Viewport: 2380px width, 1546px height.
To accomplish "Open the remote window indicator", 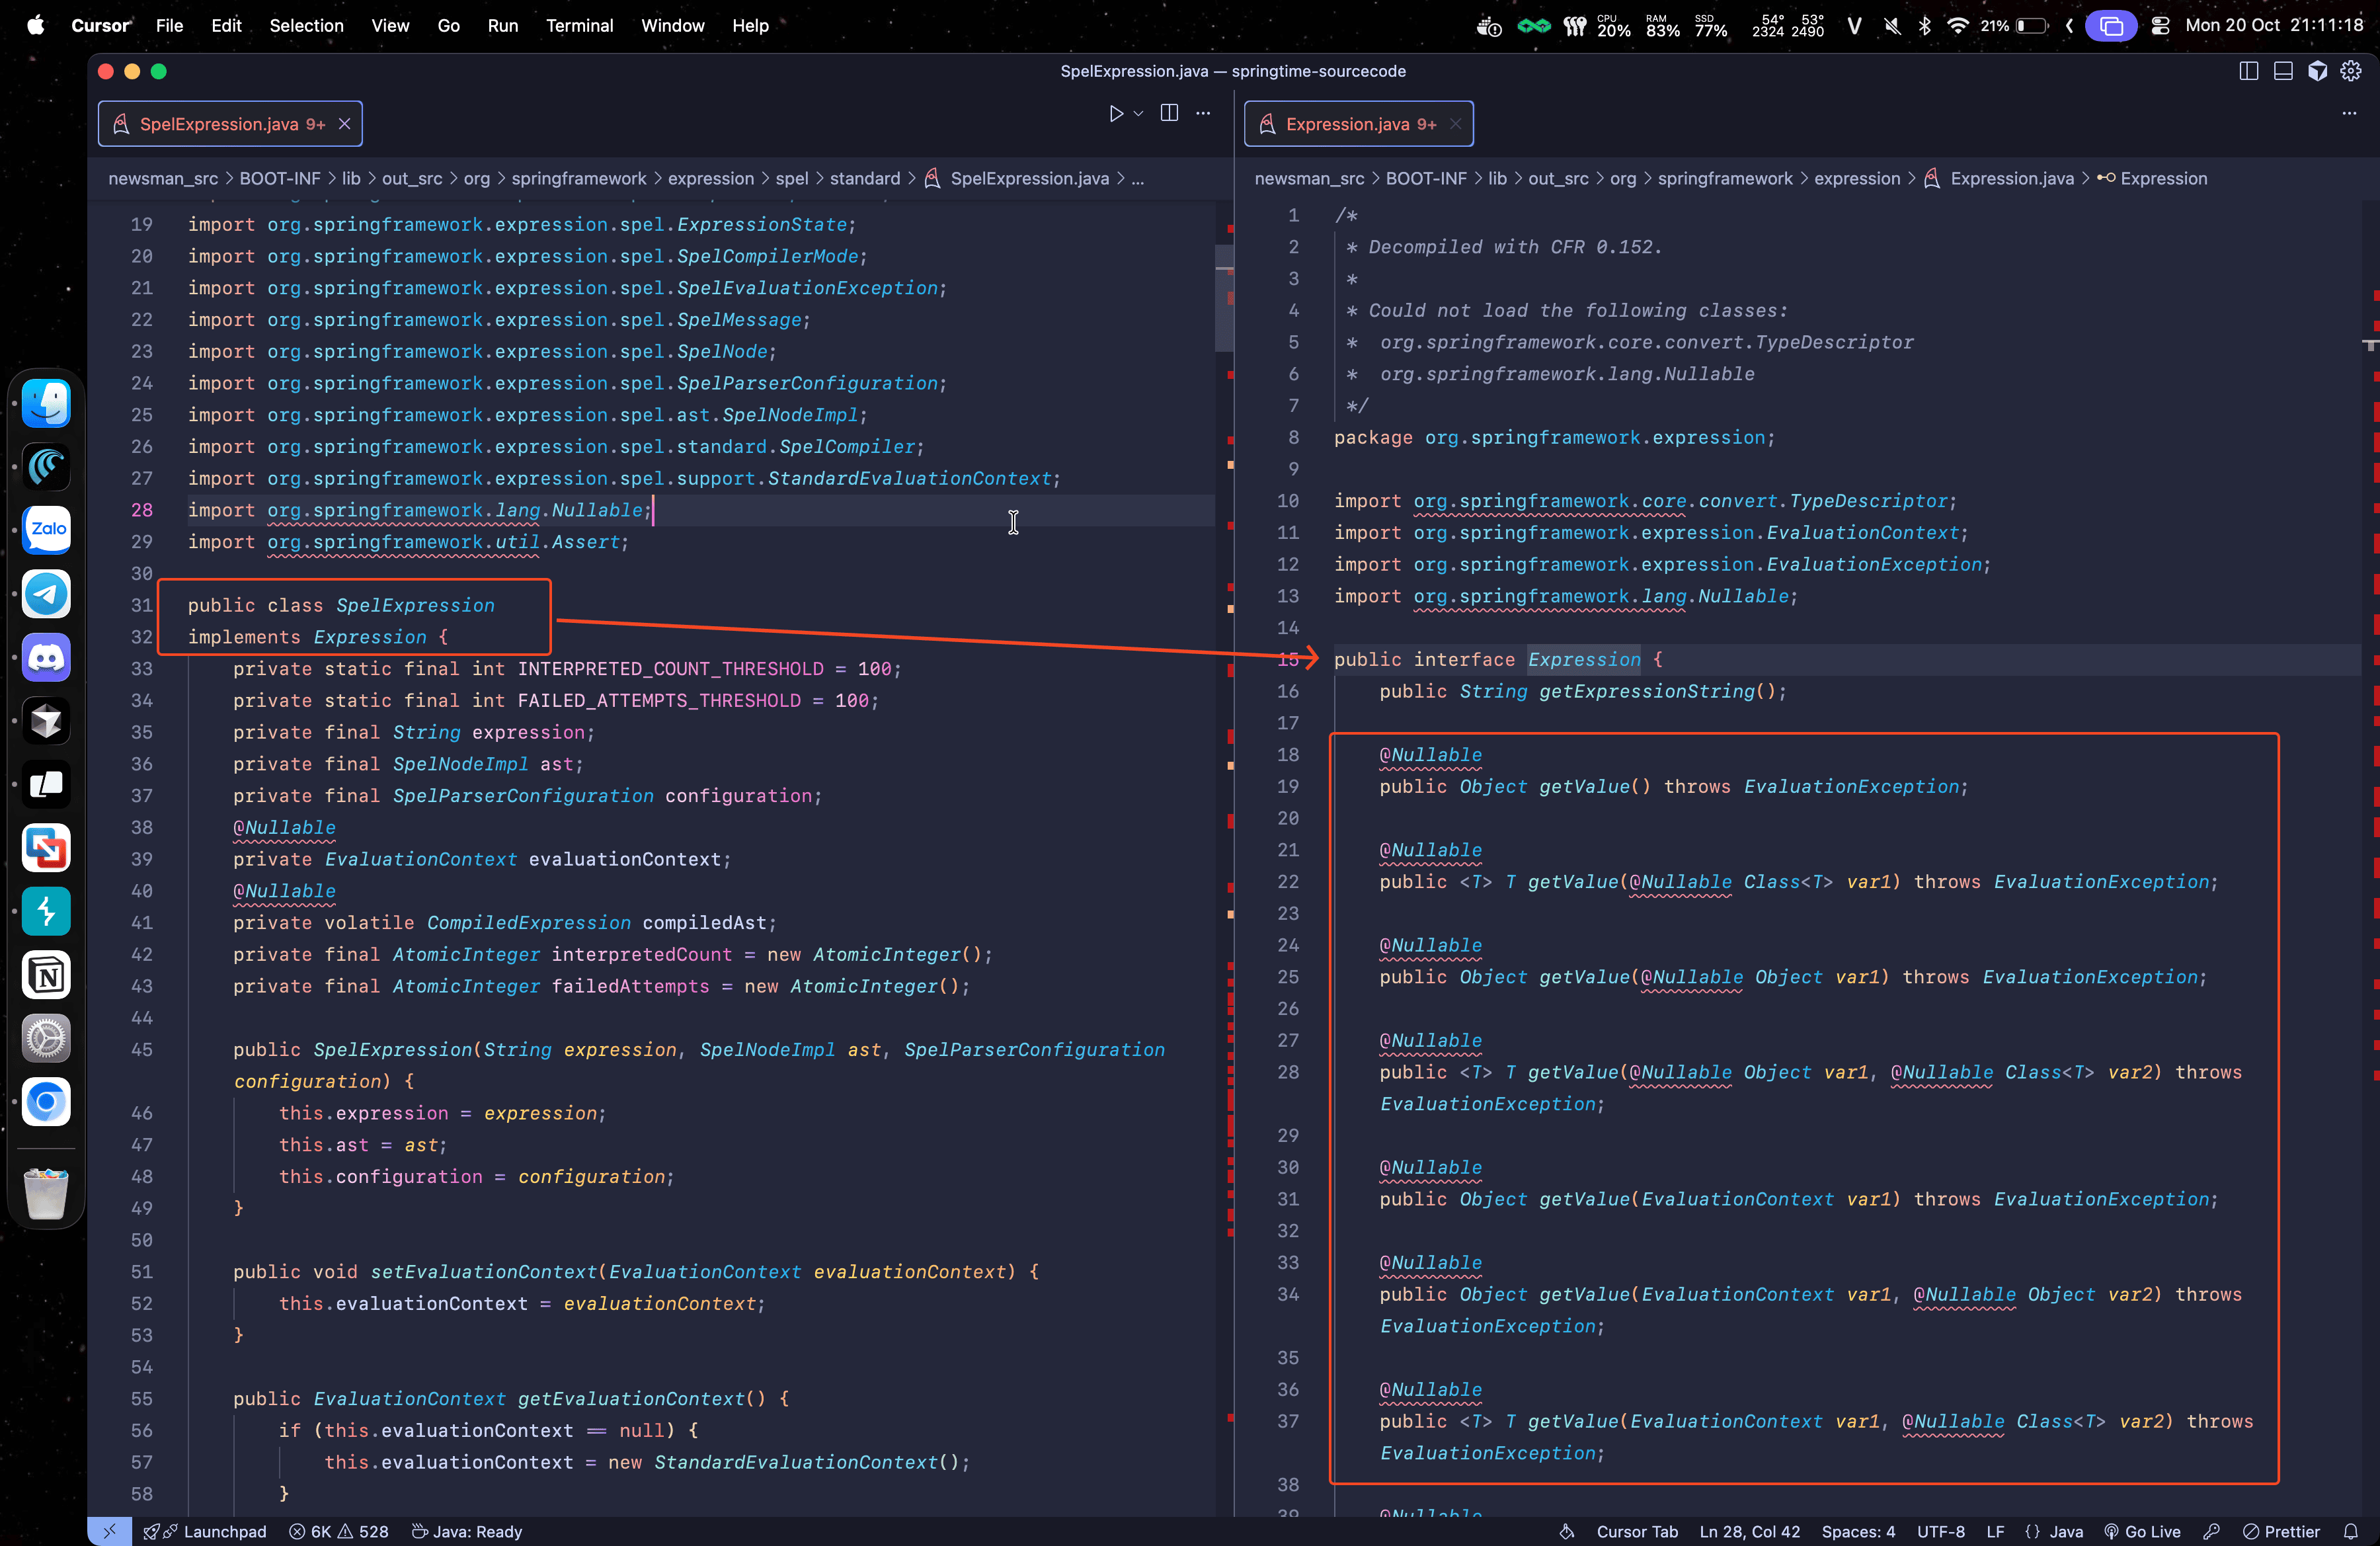I will click(109, 1531).
